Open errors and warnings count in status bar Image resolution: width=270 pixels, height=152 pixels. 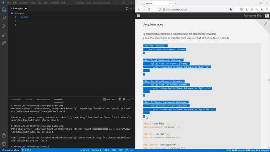pos(27,150)
